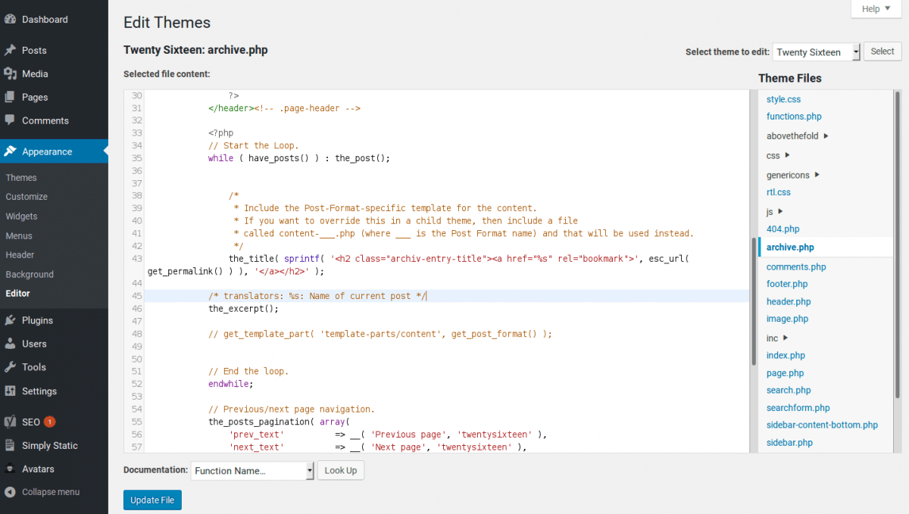Open the Function Name documentation dropdown
The image size is (909, 514).
coord(252,471)
